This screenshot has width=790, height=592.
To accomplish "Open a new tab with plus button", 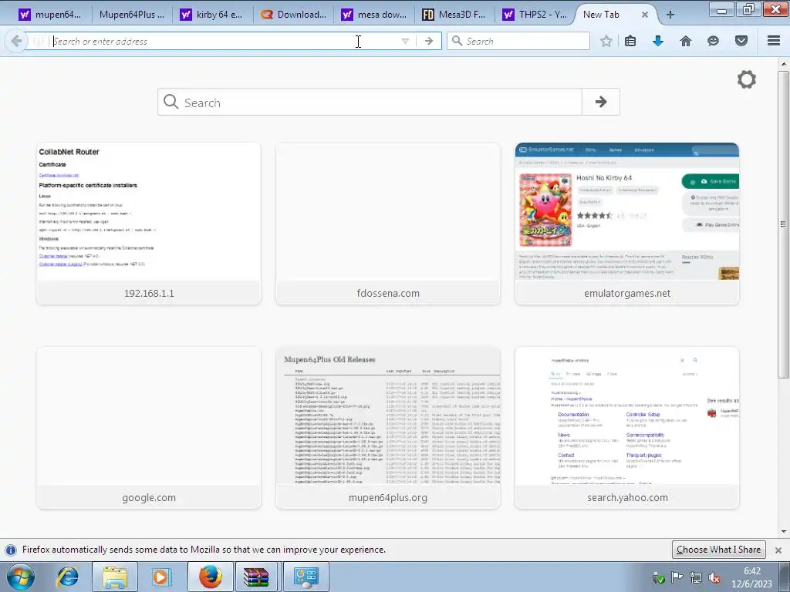I will point(670,15).
